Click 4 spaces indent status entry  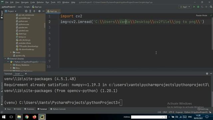[179, 112]
